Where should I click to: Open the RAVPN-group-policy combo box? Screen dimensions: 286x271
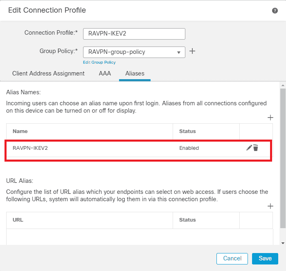click(134, 52)
